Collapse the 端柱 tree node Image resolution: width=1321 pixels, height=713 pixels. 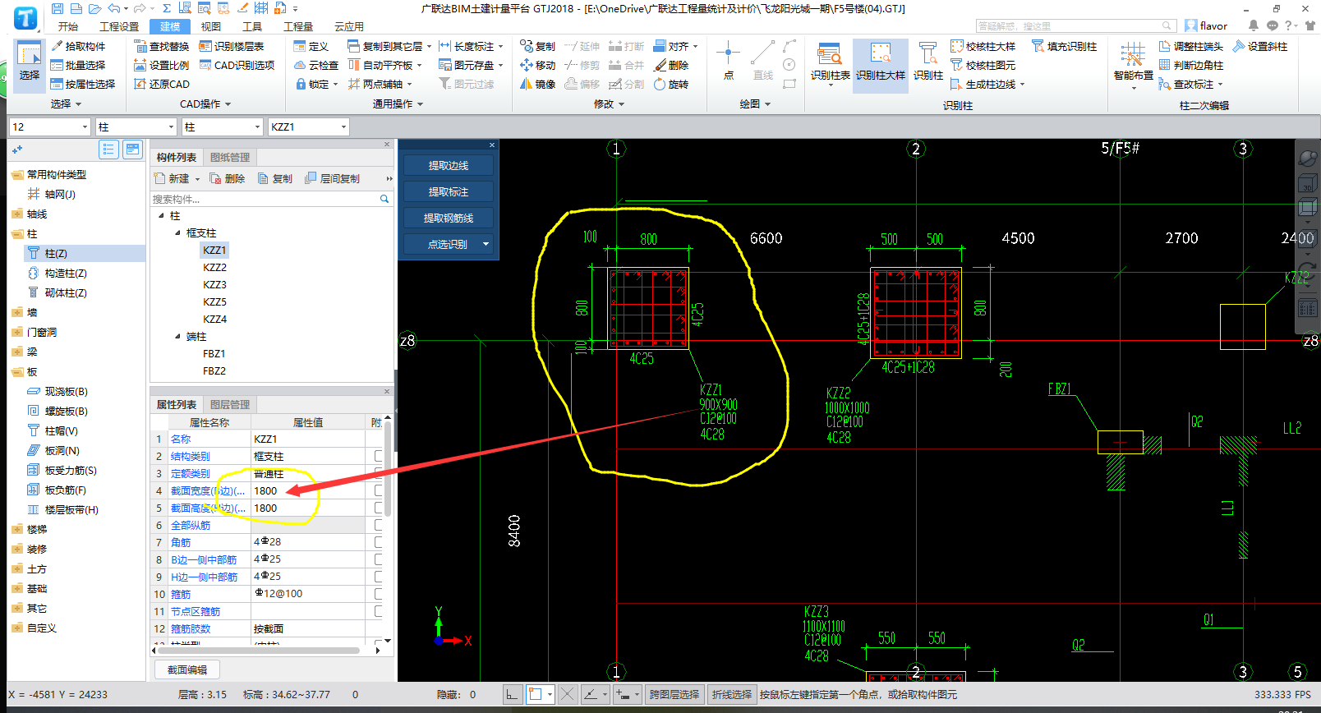(177, 337)
